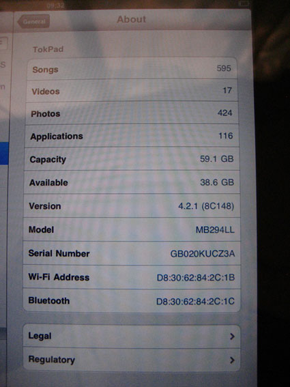The image size is (290, 387).
Task: Select the Videos count 17
Action: pyautogui.click(x=227, y=90)
